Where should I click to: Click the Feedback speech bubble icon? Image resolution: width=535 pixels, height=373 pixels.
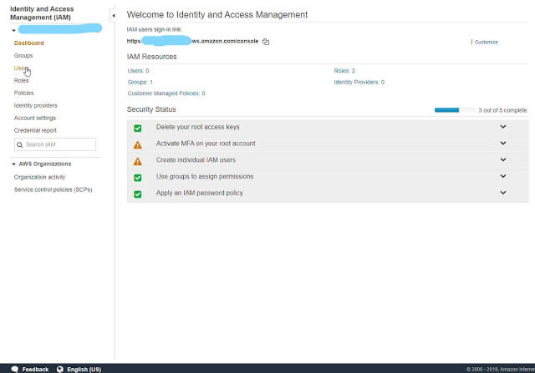tap(15, 369)
